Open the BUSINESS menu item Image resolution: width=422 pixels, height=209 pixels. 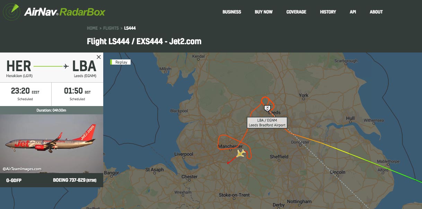[232, 12]
